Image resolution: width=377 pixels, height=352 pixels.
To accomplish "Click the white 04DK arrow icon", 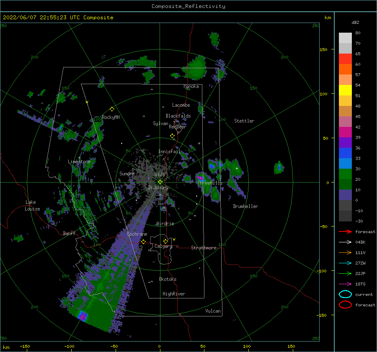I will [x=345, y=242].
